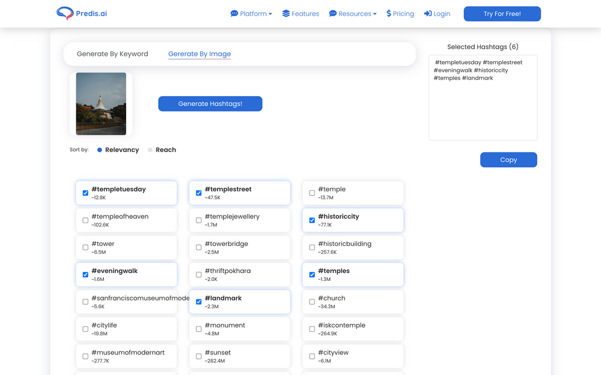
Task: Click the Generate Hashtags! button
Action: pos(210,103)
